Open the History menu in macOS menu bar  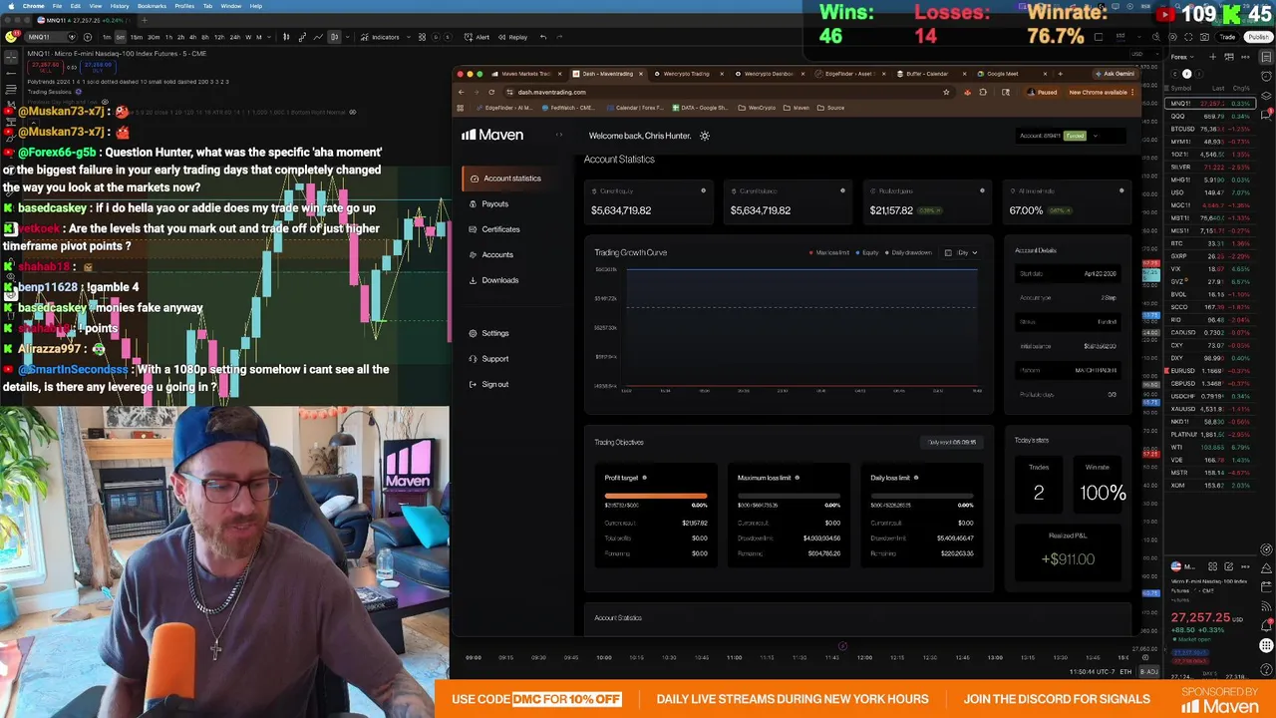(119, 6)
